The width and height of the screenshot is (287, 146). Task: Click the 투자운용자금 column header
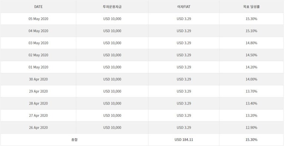112,7
